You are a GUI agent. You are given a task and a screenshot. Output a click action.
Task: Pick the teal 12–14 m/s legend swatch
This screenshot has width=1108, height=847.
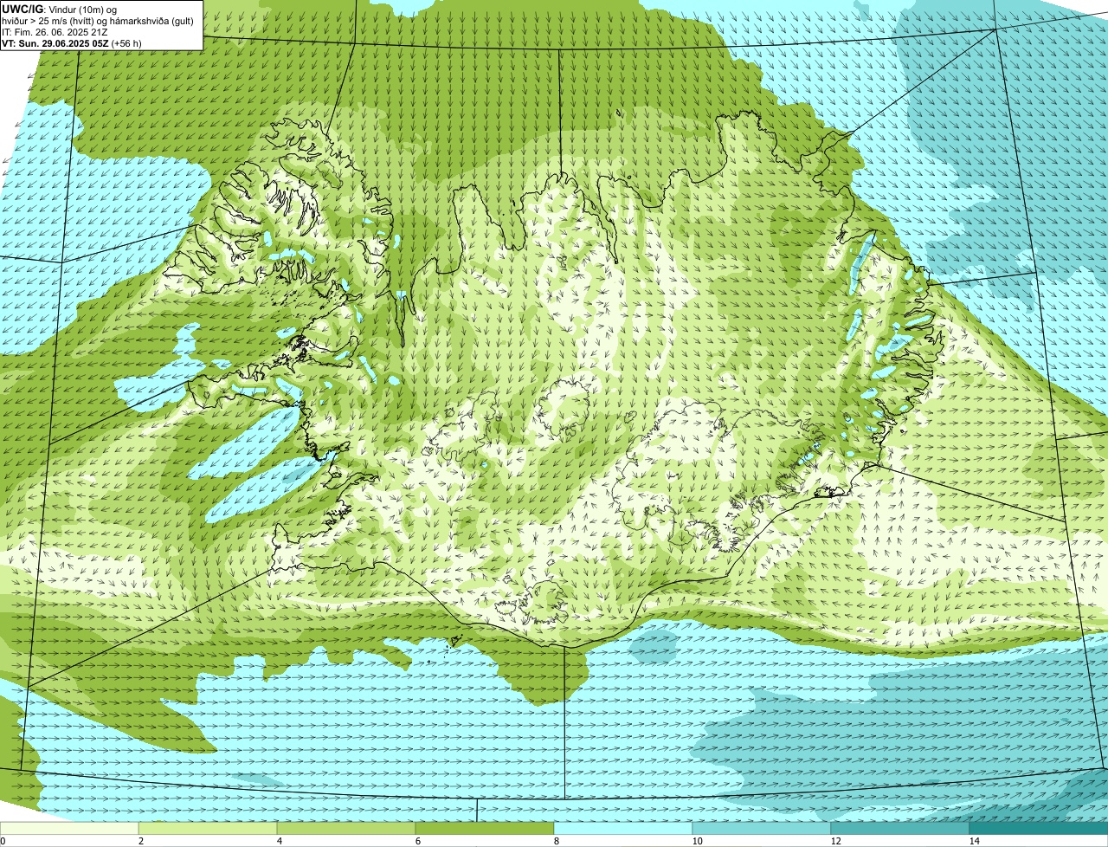pos(900,829)
